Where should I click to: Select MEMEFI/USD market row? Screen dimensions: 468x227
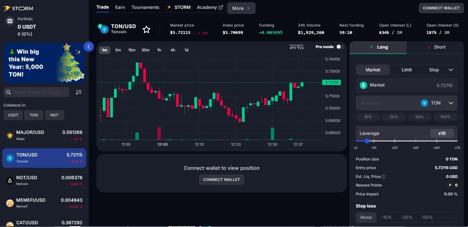click(x=44, y=203)
